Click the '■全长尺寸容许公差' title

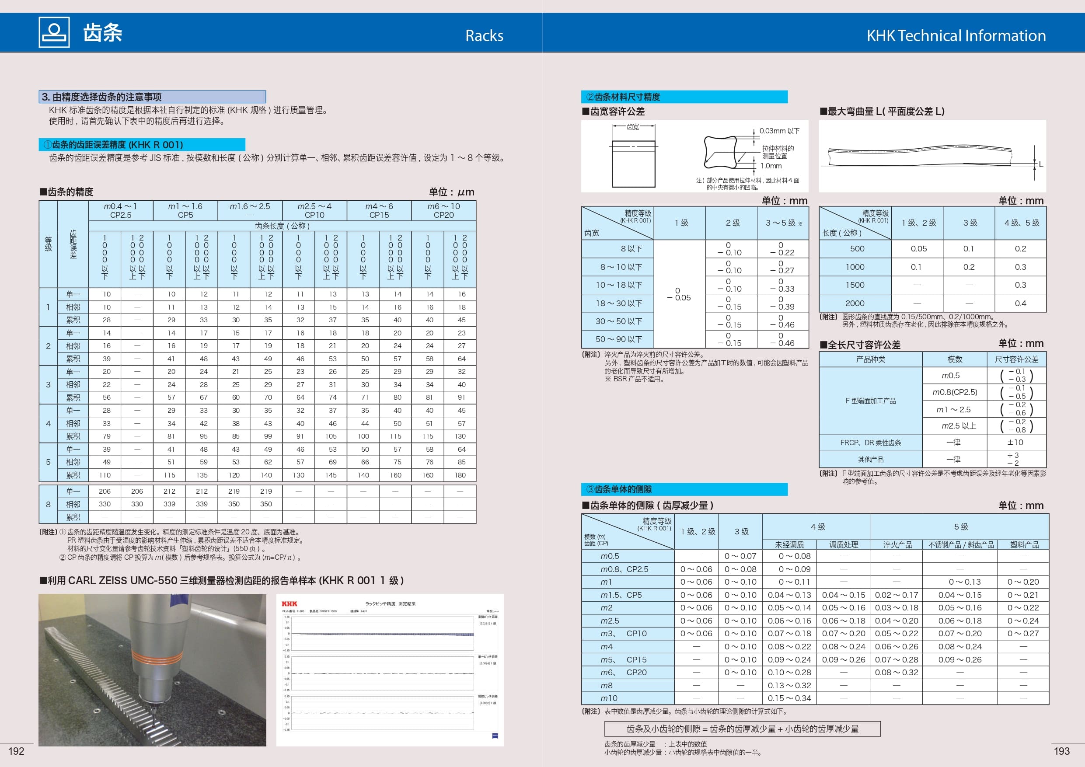point(860,345)
